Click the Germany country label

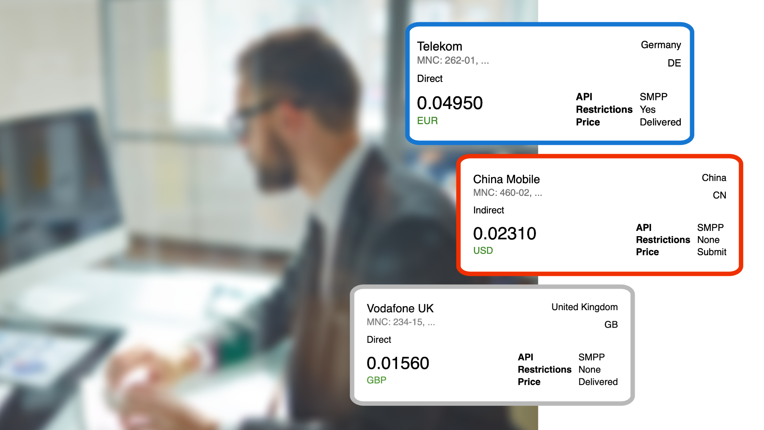coord(661,45)
